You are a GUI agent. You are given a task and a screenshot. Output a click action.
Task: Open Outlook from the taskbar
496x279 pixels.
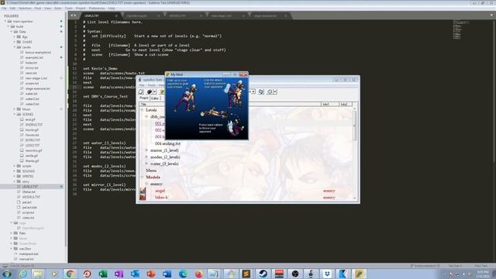click(135, 274)
